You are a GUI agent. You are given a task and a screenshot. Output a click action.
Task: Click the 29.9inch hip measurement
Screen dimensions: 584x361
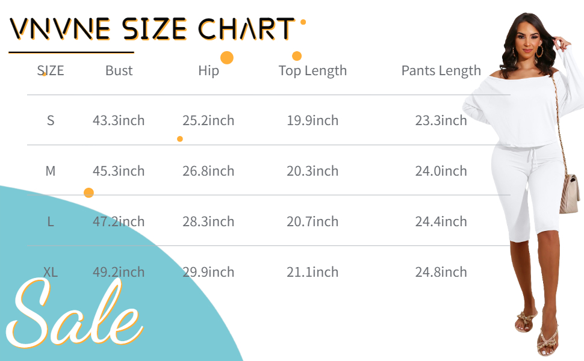pyautogui.click(x=208, y=272)
